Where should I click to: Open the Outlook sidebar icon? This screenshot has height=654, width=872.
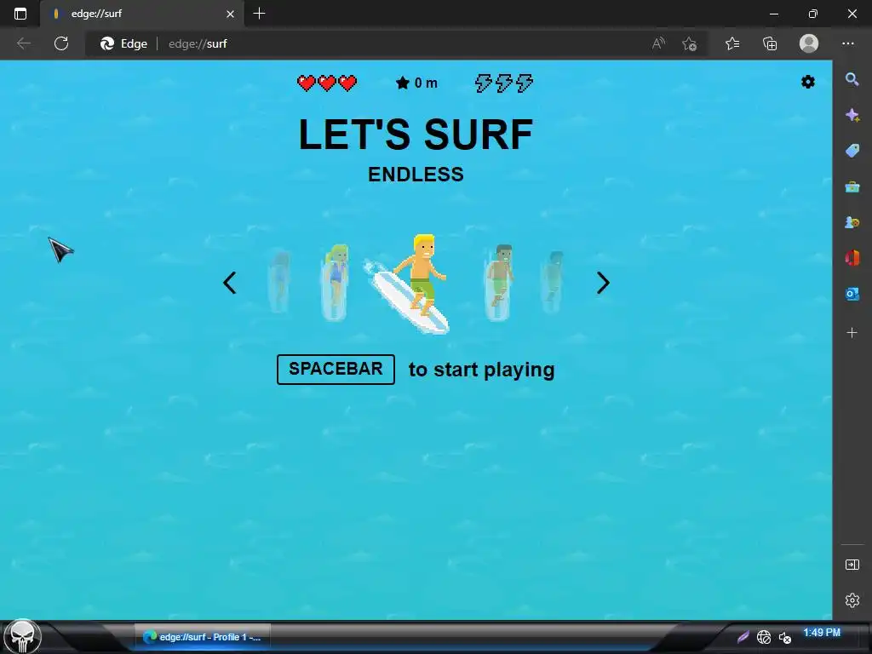[x=852, y=294]
